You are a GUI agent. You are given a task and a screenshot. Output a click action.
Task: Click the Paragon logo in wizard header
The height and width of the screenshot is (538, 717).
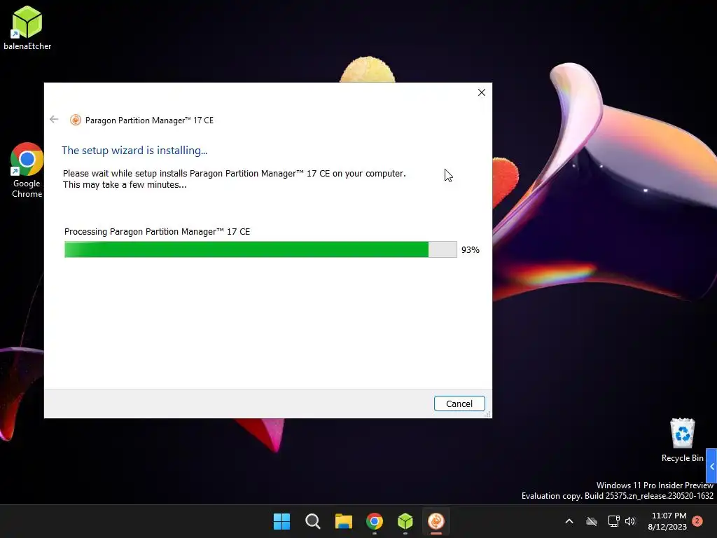[75, 120]
